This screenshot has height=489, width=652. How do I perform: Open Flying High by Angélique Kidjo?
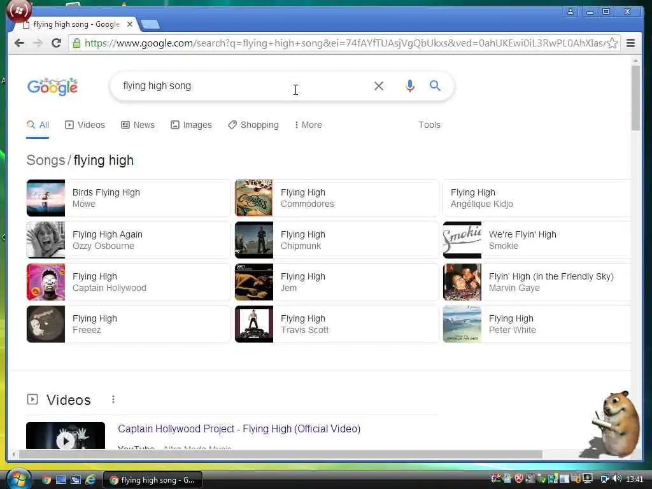536,198
